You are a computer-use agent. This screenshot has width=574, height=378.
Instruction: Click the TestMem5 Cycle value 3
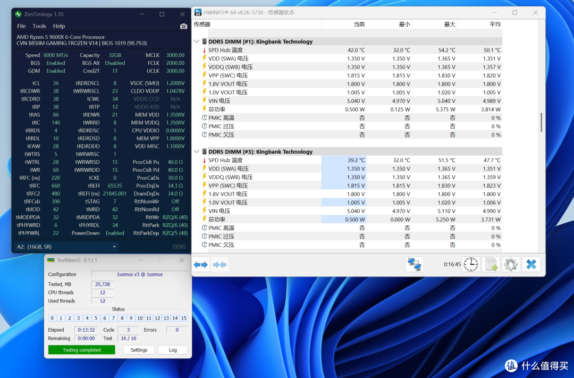(x=128, y=330)
